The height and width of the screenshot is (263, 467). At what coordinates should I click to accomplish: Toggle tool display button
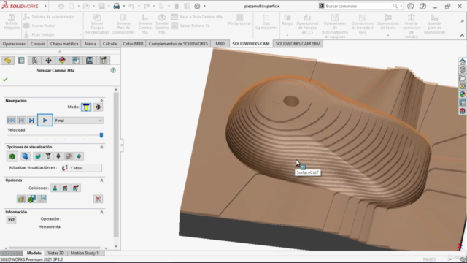point(48,156)
